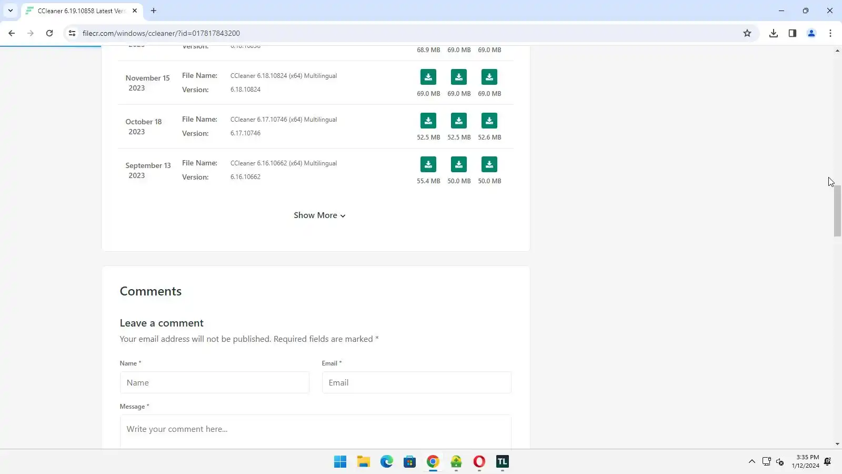Viewport: 842px width, 474px height.
Task: Open File Explorer from the taskbar
Action: [x=364, y=462]
